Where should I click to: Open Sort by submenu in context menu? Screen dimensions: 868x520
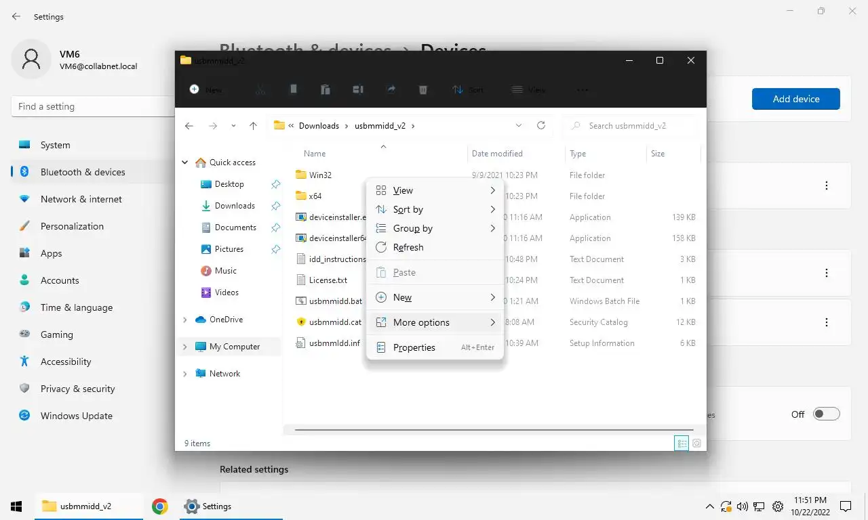(435, 210)
